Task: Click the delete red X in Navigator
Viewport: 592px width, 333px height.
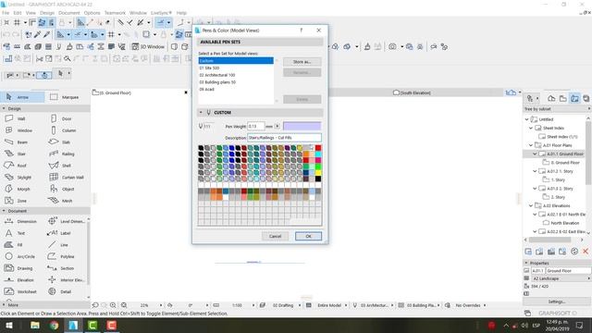Action: [x=586, y=252]
